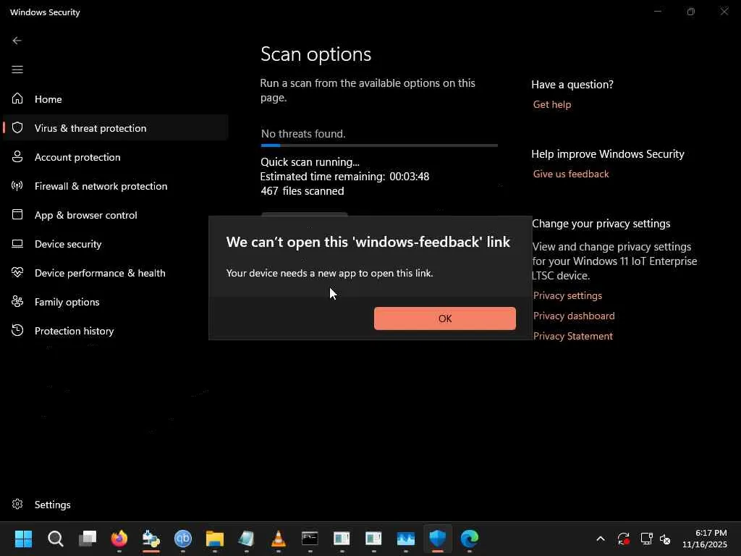Click the '467 files scanned' text
Viewport: 741px width, 556px height.
pos(302,191)
